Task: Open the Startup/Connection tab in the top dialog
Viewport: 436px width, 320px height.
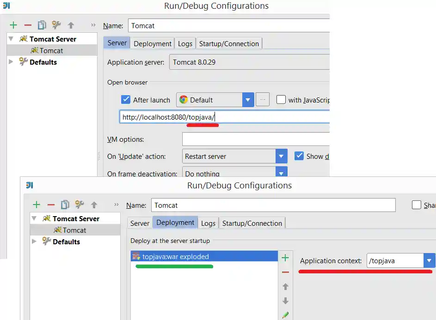Action: [229, 44]
